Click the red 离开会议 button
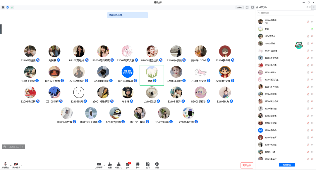 point(247,165)
